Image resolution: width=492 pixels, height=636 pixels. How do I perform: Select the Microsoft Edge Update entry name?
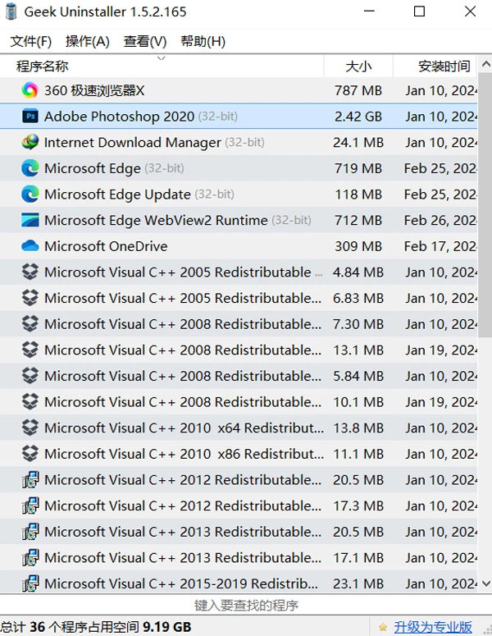[x=117, y=194]
